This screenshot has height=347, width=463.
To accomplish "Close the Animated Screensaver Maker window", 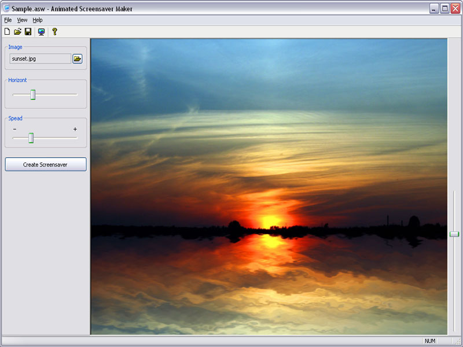I will click(455, 9).
